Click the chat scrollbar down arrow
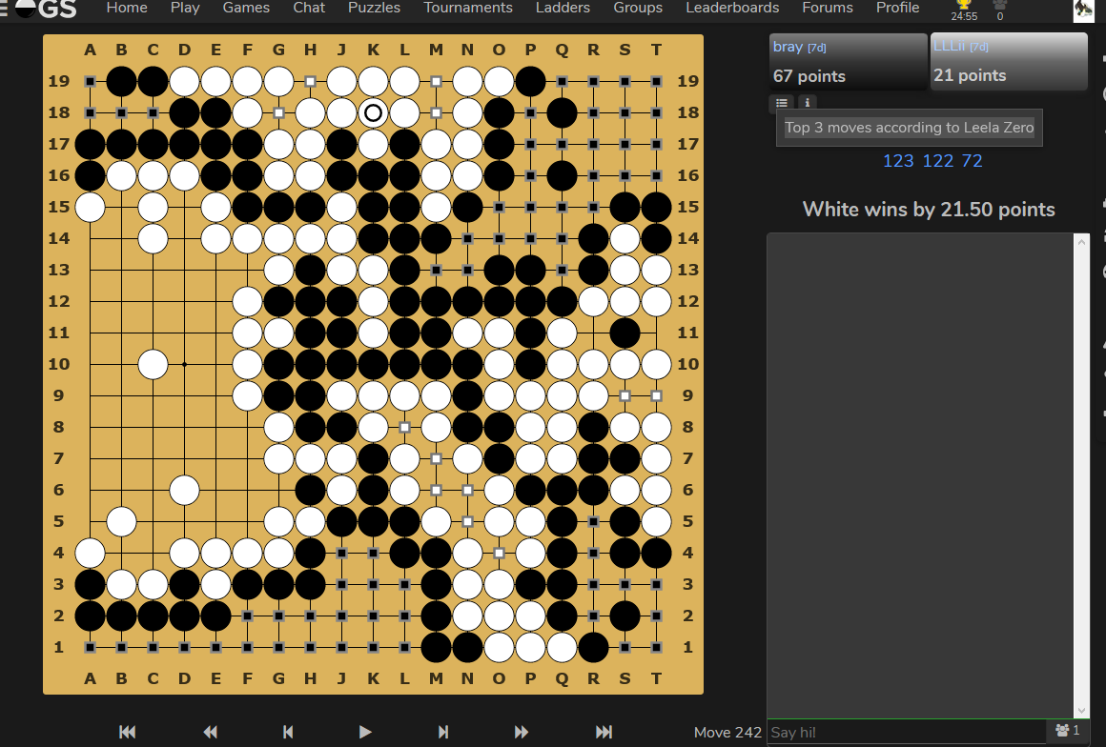Image resolution: width=1106 pixels, height=747 pixels. (1081, 710)
